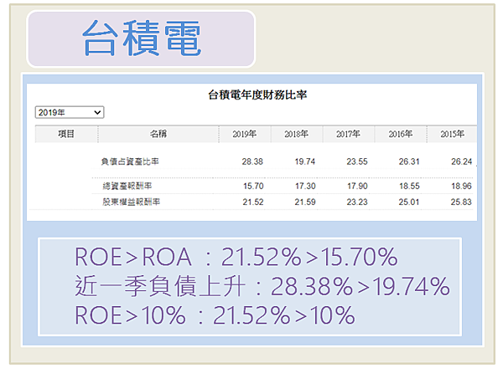Click the 25.01 ROE value
503x368 pixels.
click(x=409, y=202)
